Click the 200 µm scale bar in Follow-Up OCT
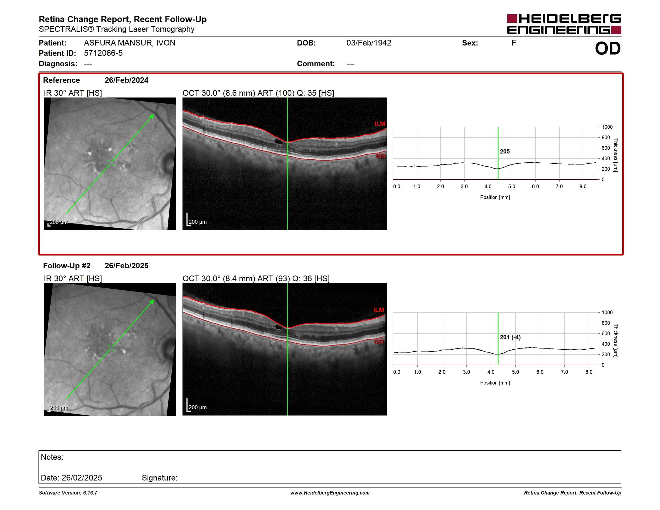 coord(197,405)
